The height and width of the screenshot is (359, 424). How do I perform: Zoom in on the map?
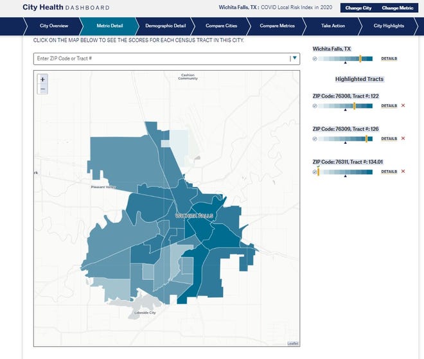(42, 80)
